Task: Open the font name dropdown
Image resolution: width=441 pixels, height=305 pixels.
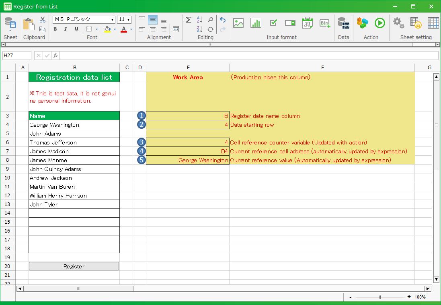Action: point(113,20)
